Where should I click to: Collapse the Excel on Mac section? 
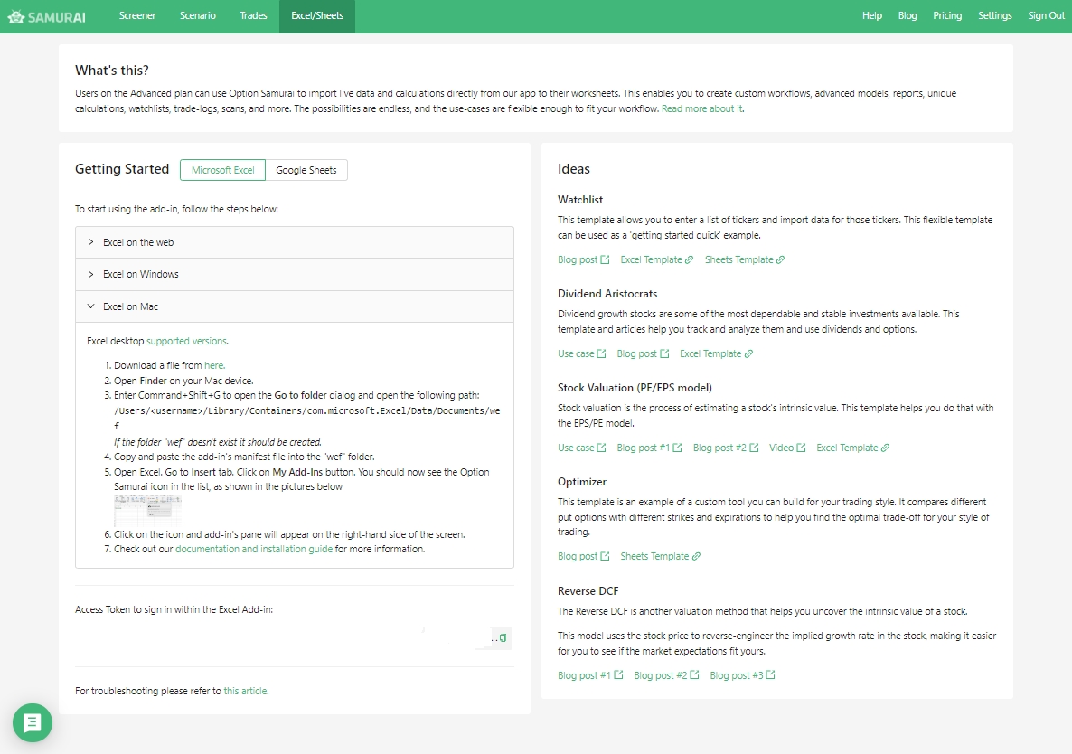click(x=295, y=306)
